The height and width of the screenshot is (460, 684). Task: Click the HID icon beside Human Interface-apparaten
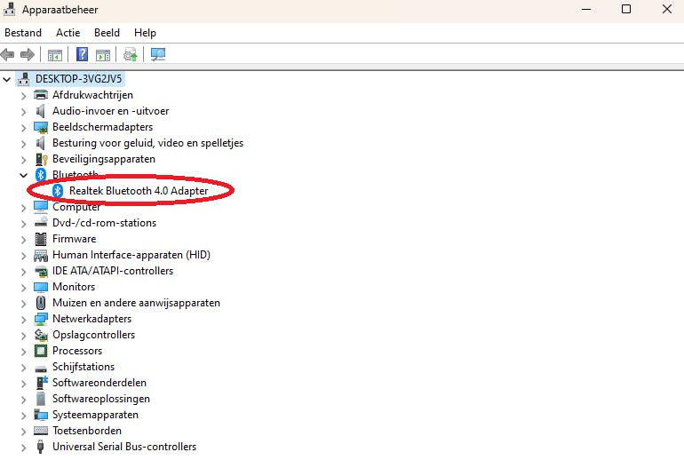tap(41, 255)
